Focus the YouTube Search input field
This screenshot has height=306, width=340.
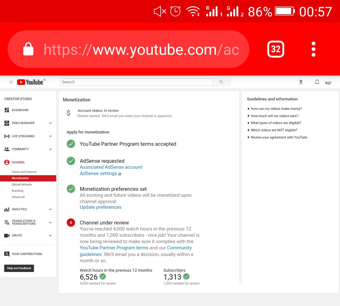pos(136,82)
